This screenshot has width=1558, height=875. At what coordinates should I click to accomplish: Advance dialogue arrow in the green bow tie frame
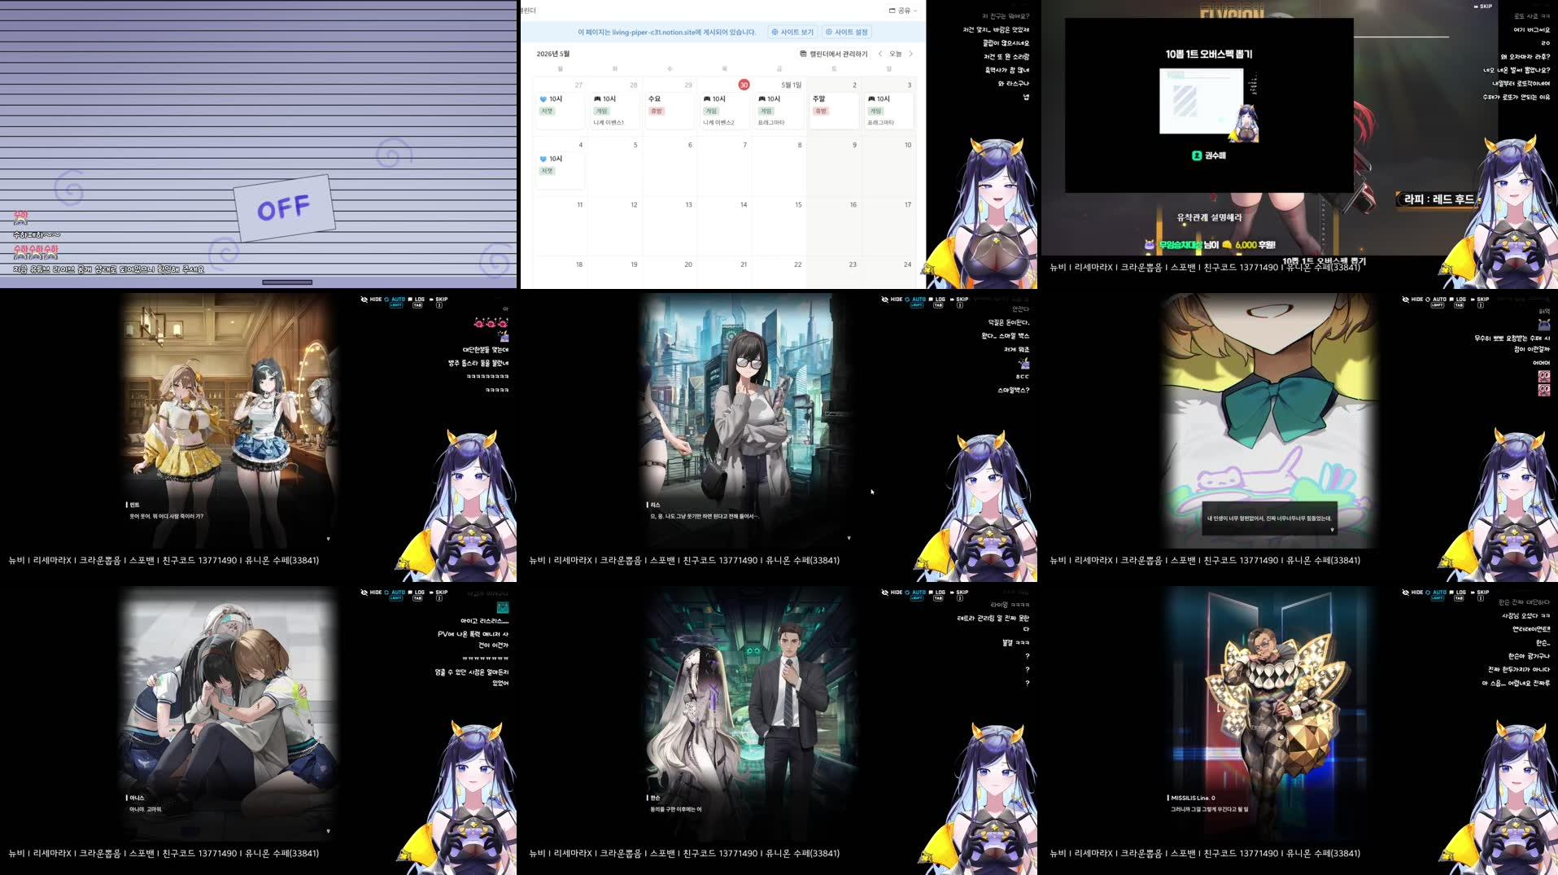1332,530
